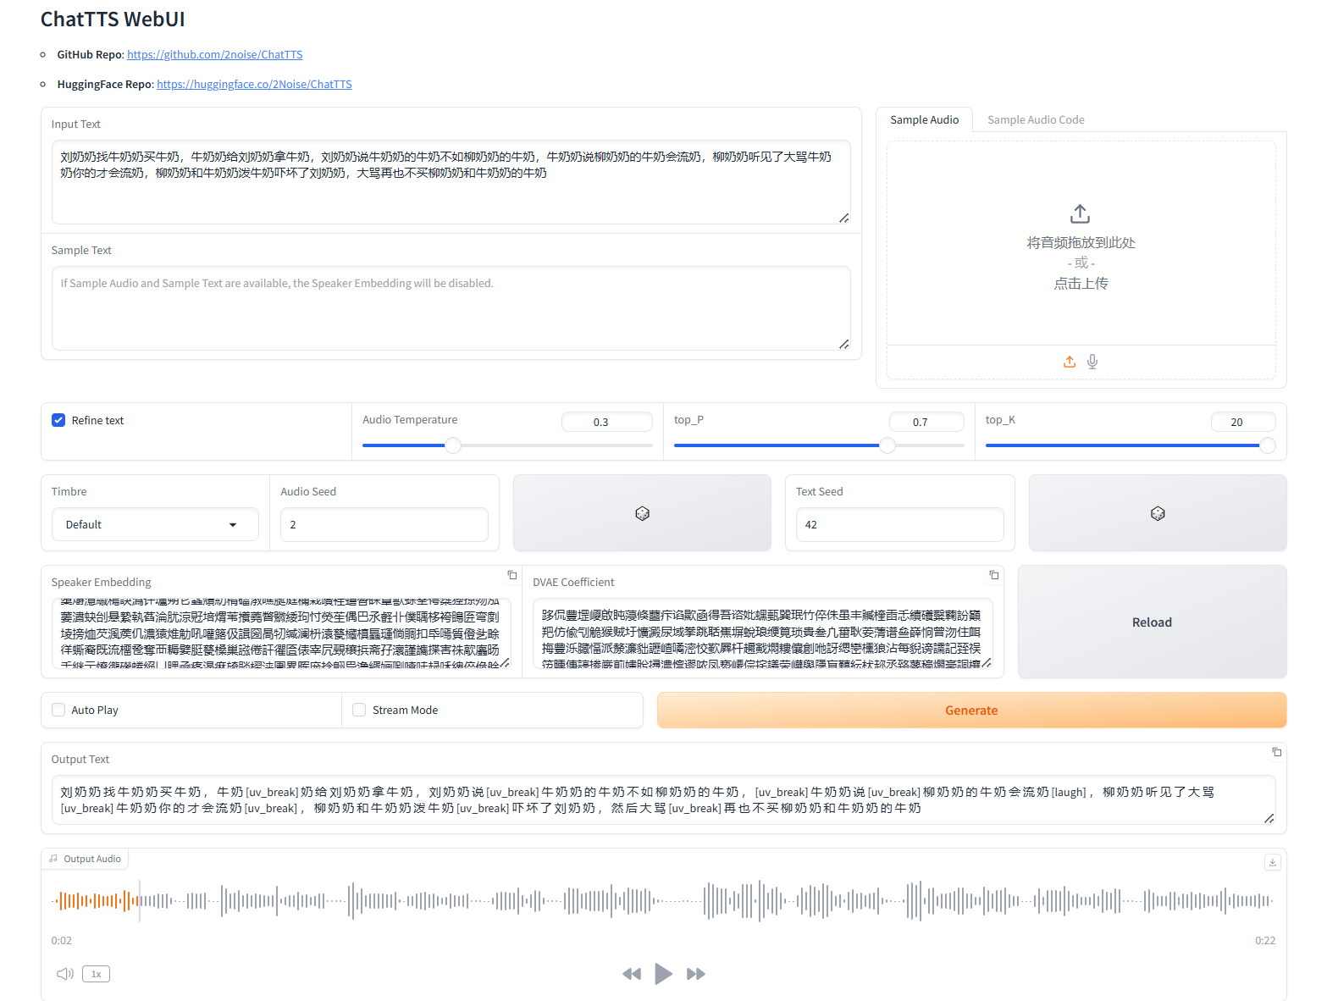Viewport: 1327px width, 1001px height.
Task: Open the Timbre dropdown
Action: 155,524
